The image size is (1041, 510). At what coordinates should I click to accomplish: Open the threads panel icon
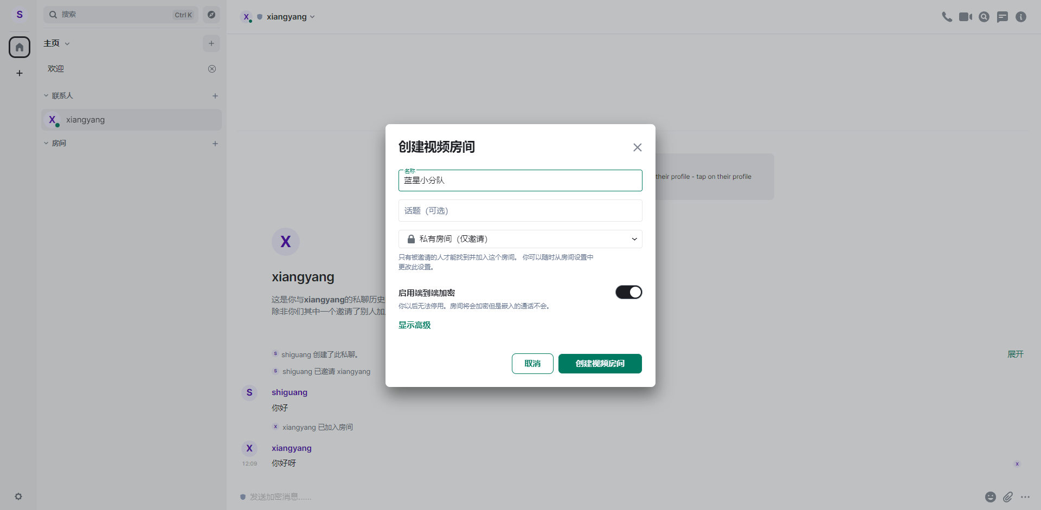point(1003,17)
